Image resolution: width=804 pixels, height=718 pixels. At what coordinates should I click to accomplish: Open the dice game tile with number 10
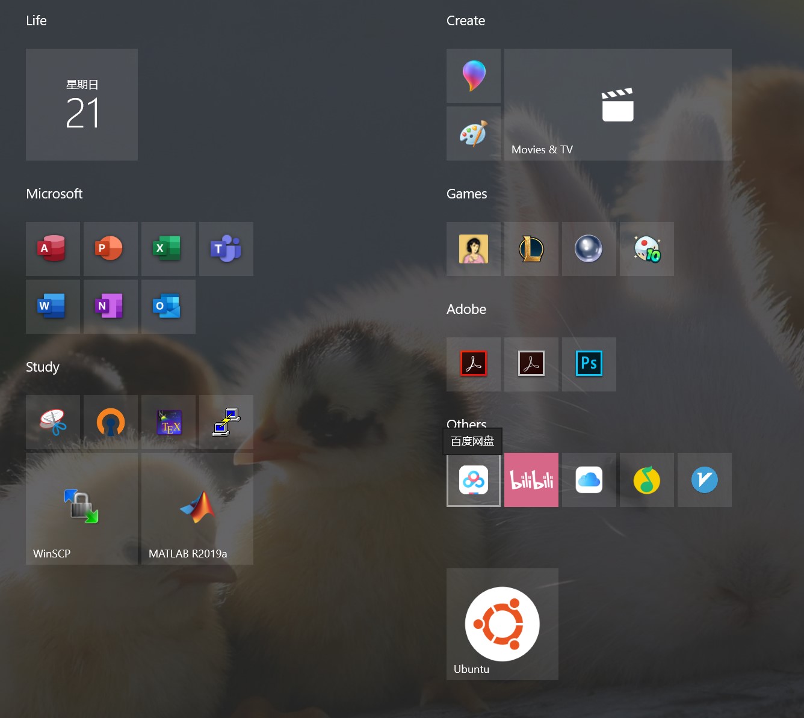click(647, 249)
